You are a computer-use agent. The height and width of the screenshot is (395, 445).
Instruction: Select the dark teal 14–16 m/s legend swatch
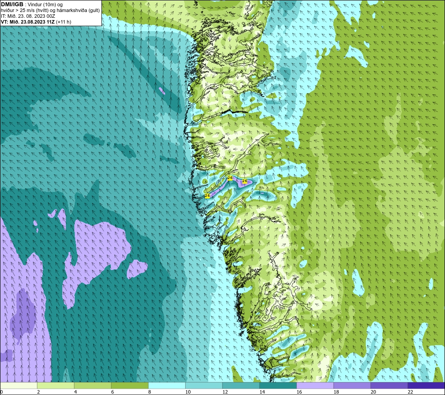tap(278, 385)
